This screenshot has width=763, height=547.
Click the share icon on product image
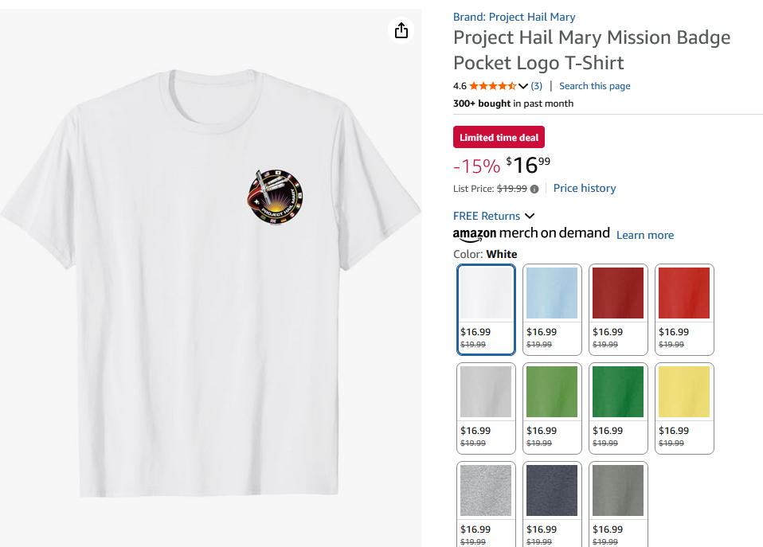[x=401, y=30]
